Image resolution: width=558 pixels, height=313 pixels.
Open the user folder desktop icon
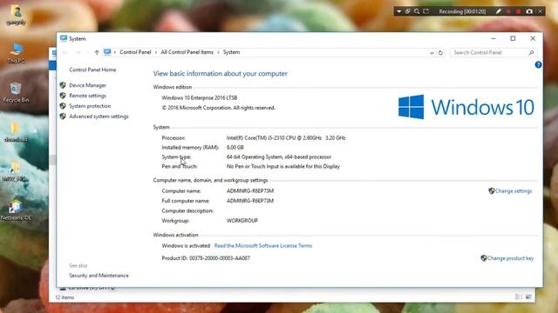(x=16, y=16)
